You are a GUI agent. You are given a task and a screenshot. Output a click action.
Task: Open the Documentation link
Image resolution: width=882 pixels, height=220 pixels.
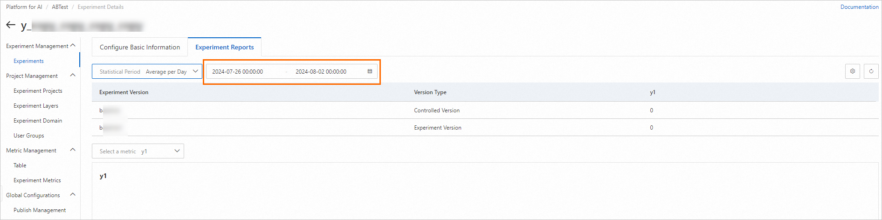(x=859, y=7)
